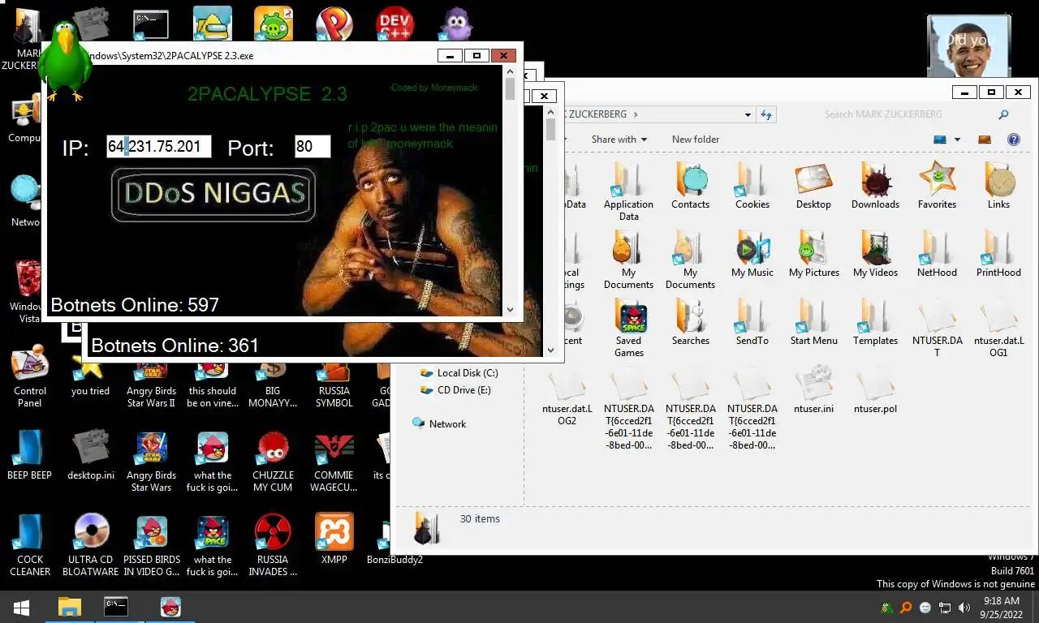Select the My Pictures folder
Screen dimensions: 1039x623
click(813, 254)
